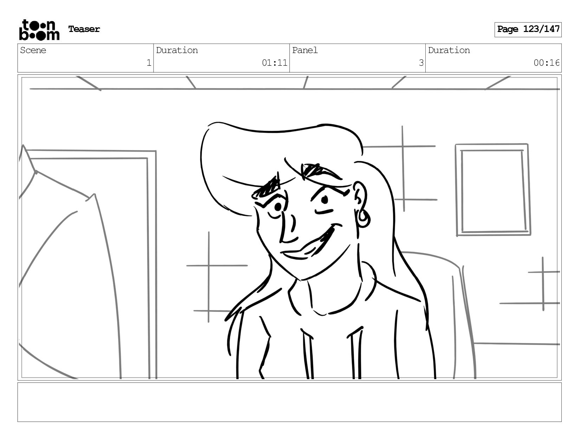580x448 pixels.
Task: Click the storyboard panel drawing of the woman
Action: [289, 227]
